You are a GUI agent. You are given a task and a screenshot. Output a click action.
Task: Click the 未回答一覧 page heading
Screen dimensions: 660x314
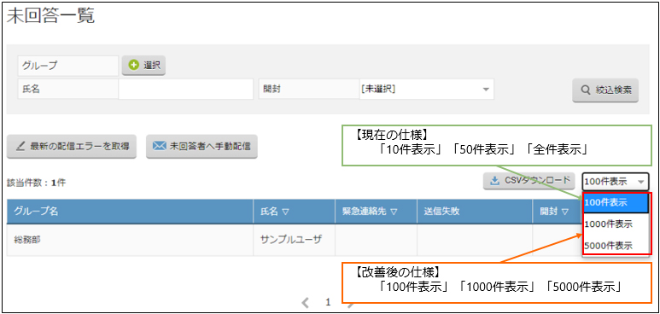click(50, 16)
